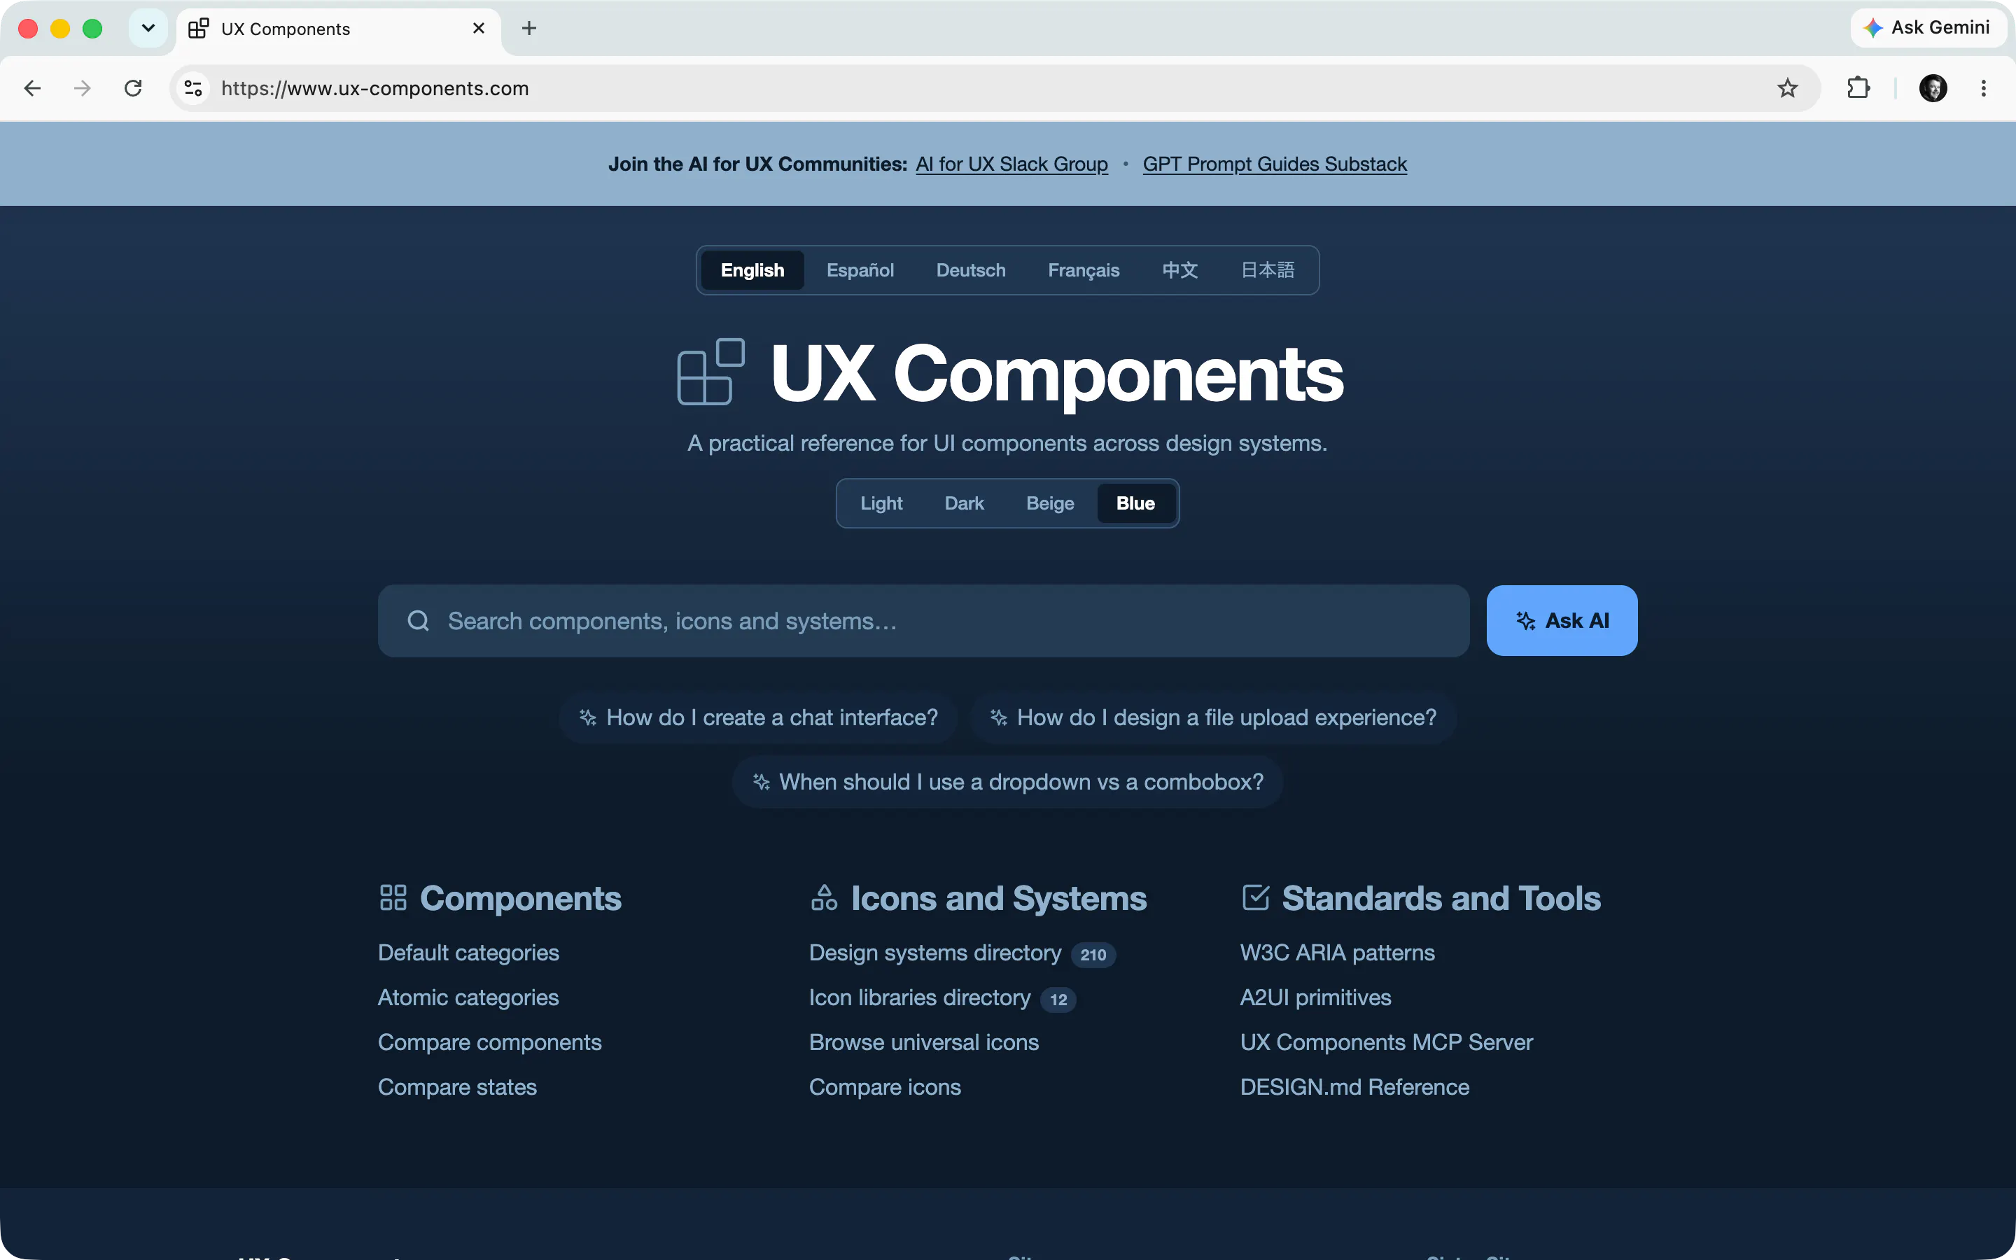Click the Ask Gemini button
2016x1260 pixels.
click(1928, 27)
